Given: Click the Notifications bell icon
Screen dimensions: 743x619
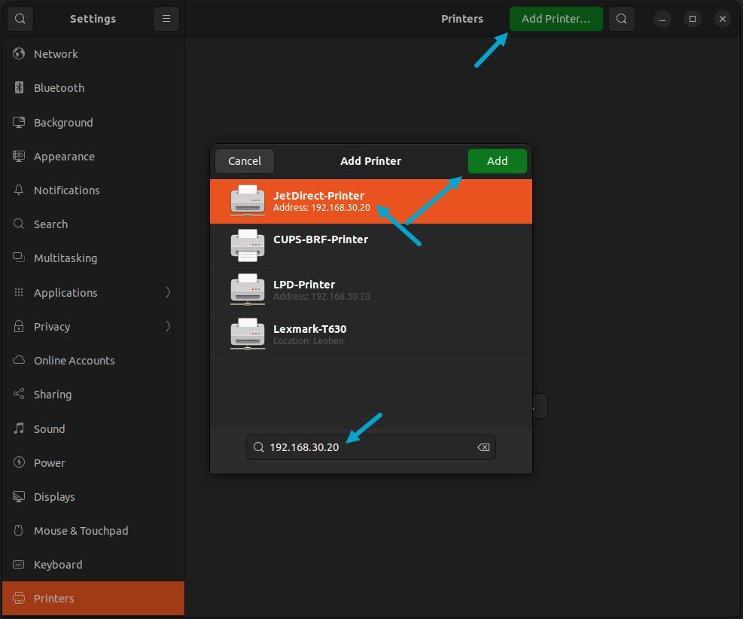Looking at the screenshot, I should tap(18, 190).
